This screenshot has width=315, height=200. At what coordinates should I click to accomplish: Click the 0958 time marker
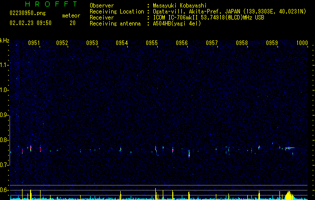(x=242, y=43)
